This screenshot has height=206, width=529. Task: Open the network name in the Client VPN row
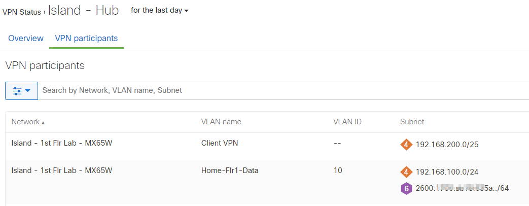62,143
